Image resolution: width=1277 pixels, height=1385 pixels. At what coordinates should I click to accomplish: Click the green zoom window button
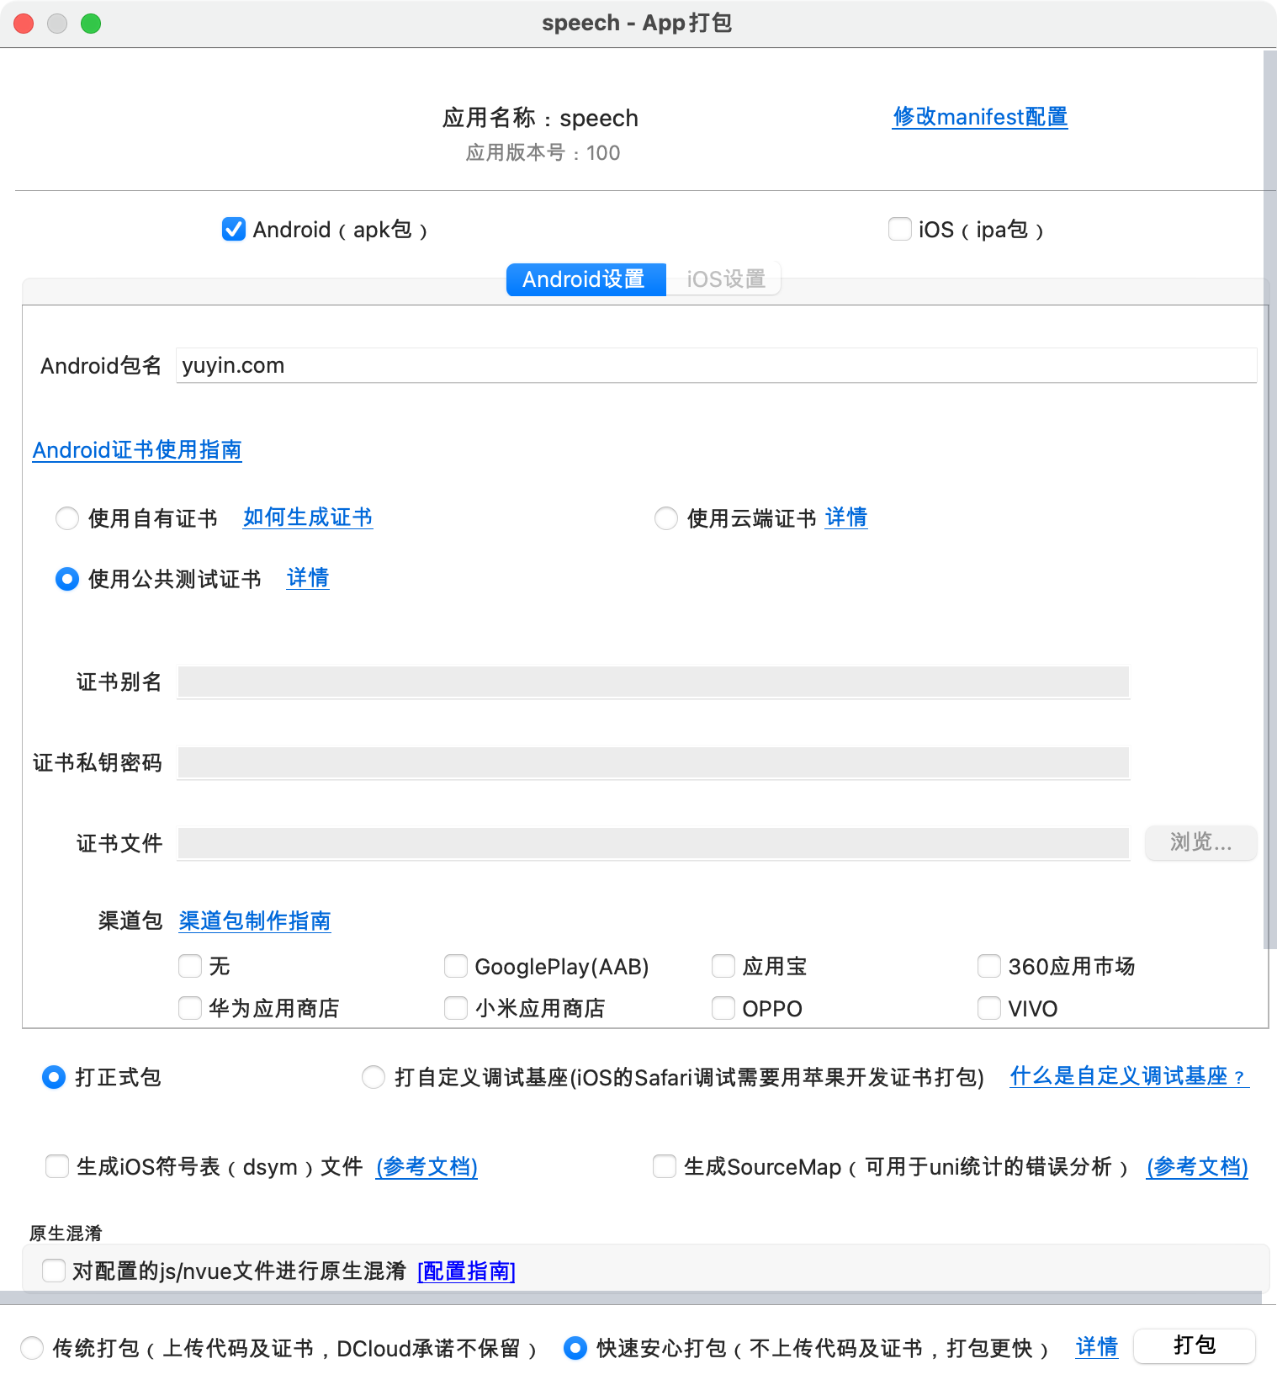(x=91, y=24)
